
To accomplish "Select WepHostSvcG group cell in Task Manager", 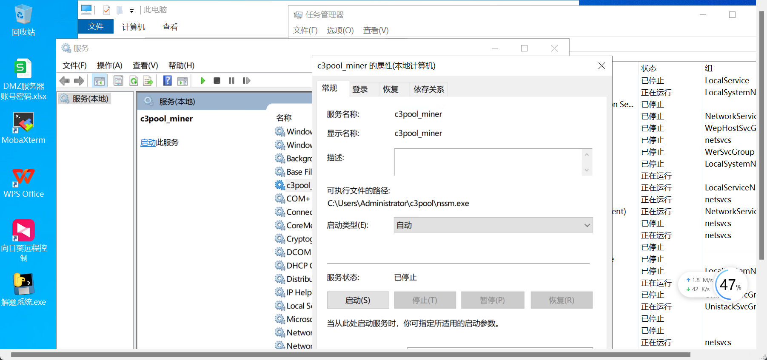I will pos(730,128).
